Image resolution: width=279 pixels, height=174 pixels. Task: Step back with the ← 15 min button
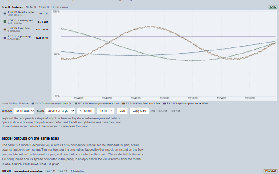pyautogui.click(x=86, y=111)
